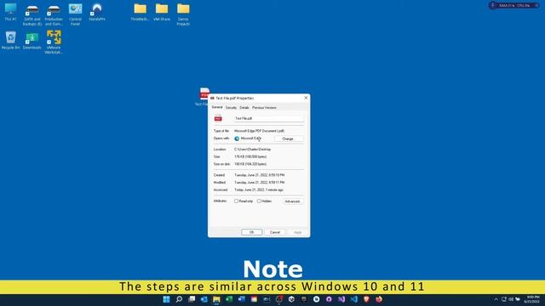545x306 pixels.
Task: Close the Test File.pdf Properties dialog
Action: click(x=306, y=98)
